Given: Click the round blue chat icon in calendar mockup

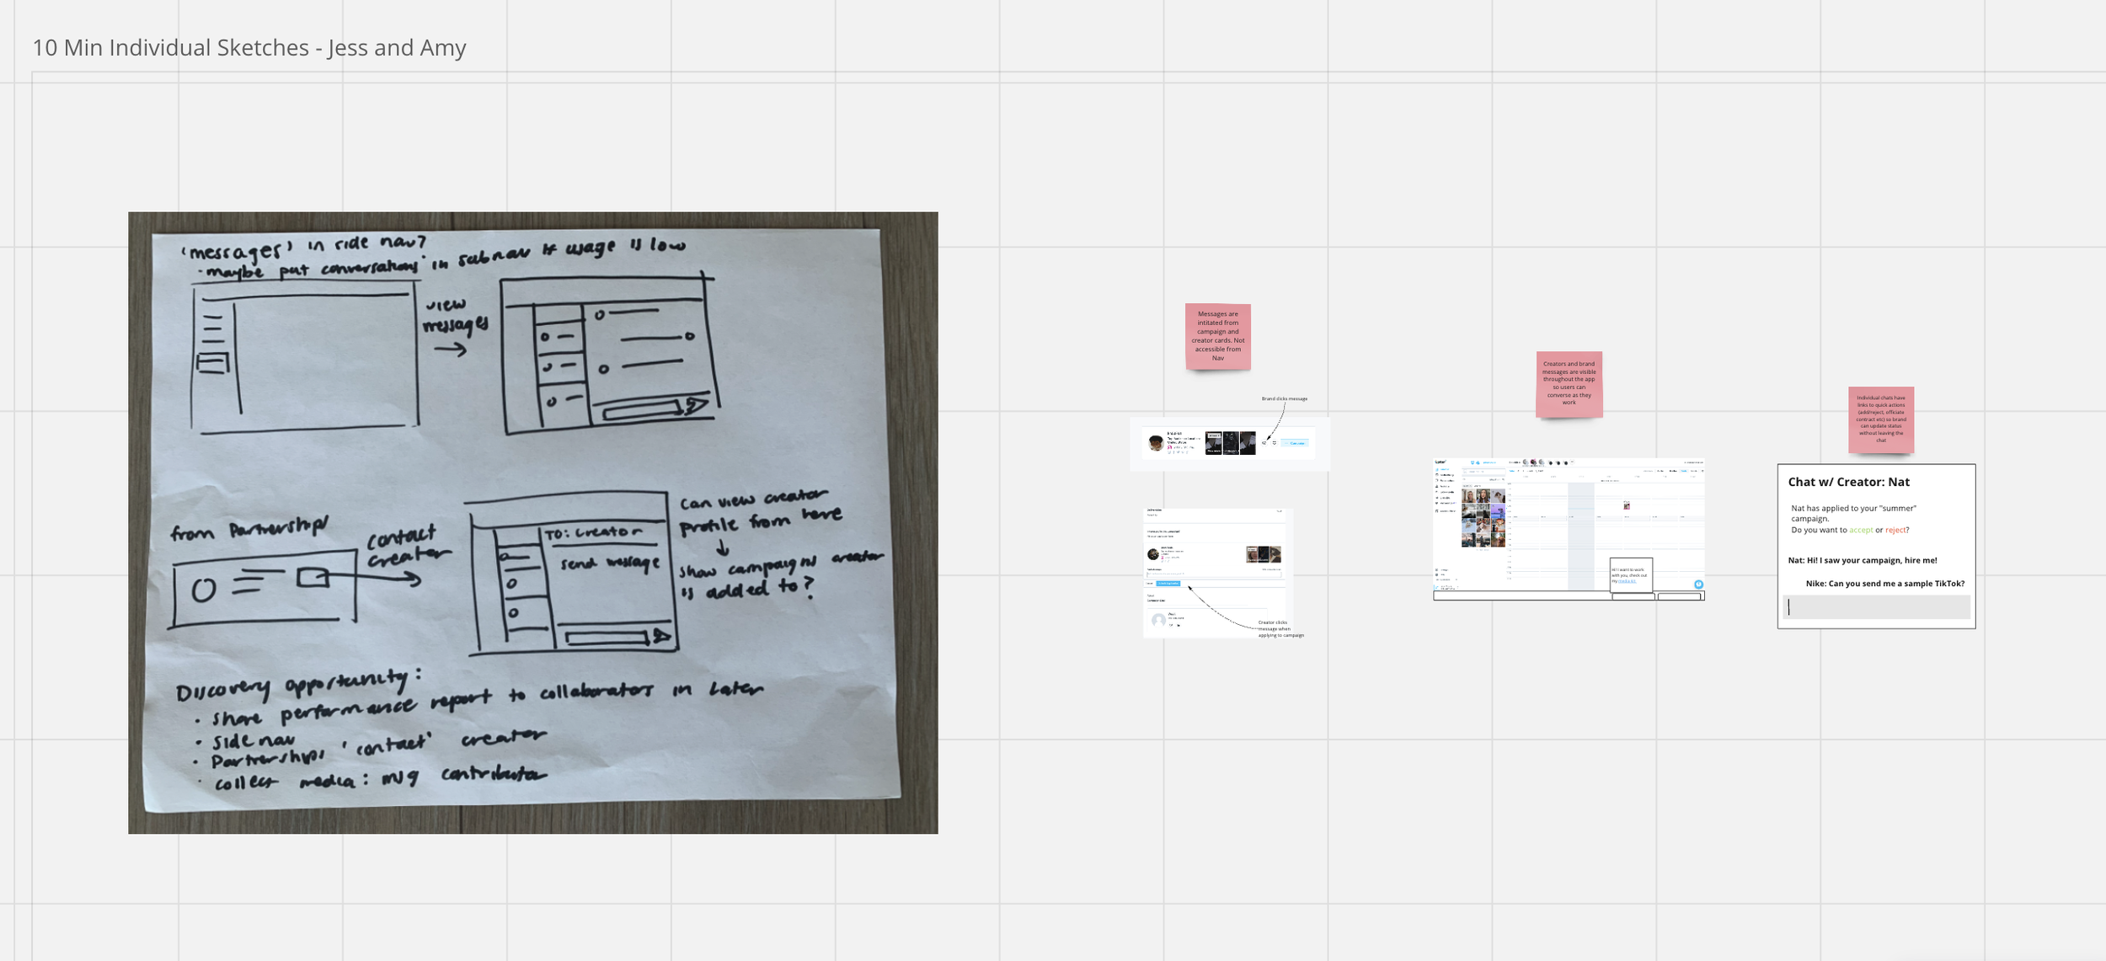Looking at the screenshot, I should [x=1698, y=584].
